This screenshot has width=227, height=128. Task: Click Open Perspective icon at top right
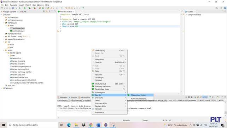[221, 8]
